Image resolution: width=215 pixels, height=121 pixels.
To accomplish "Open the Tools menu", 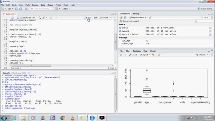I will point(66,5).
